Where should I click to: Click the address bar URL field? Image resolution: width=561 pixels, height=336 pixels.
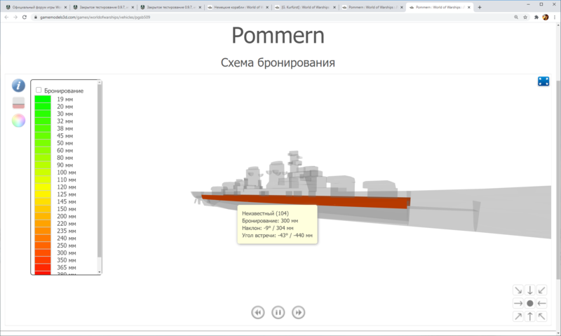pos(210,18)
